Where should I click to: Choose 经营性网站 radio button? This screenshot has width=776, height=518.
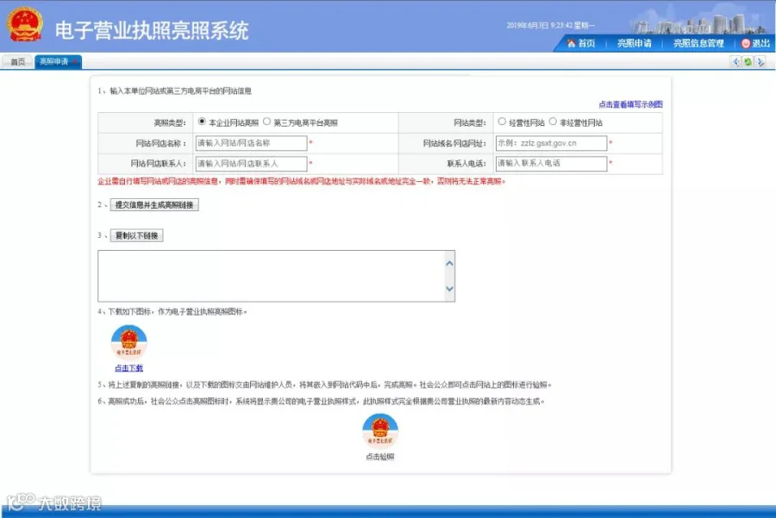pos(502,122)
